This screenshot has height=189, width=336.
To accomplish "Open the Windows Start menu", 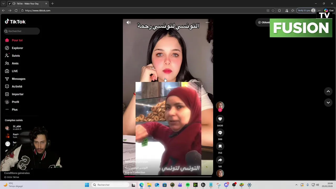I will click(x=87, y=185).
